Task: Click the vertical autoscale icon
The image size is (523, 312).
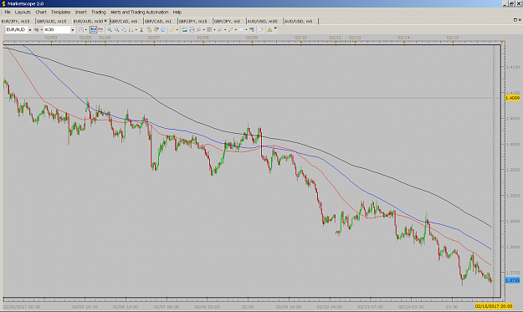Action: 141,29
